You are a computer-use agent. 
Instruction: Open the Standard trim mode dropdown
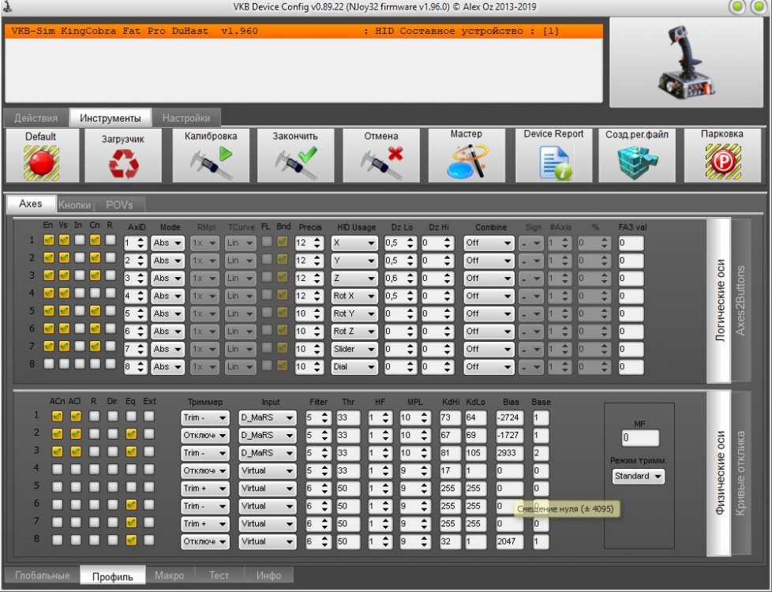638,476
